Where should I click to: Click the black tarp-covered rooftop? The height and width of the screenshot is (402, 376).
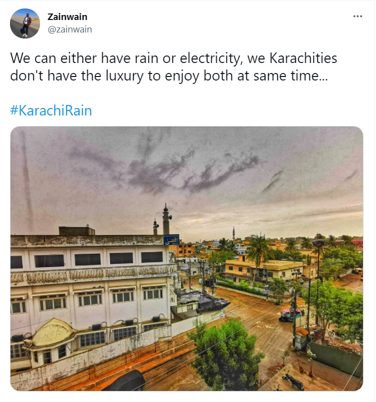click(x=205, y=301)
